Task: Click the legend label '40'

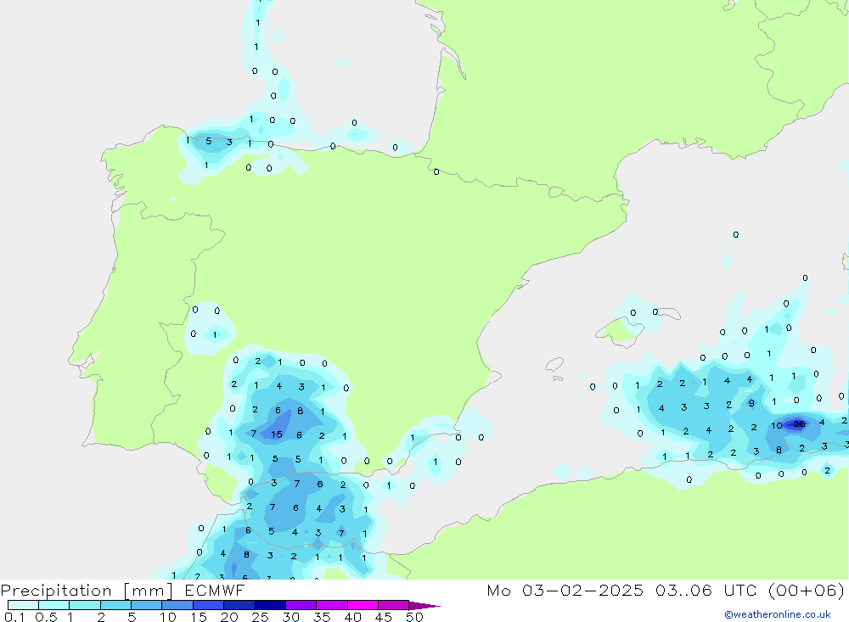Action: (353, 617)
